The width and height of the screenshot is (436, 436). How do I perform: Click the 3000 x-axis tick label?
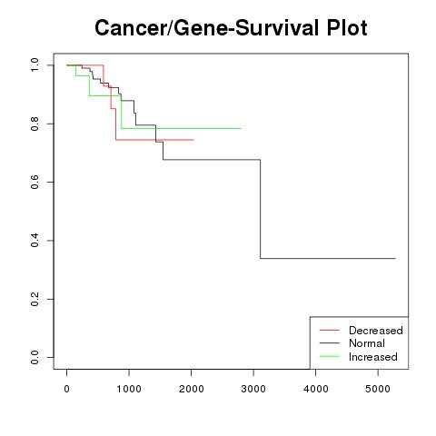click(x=253, y=389)
